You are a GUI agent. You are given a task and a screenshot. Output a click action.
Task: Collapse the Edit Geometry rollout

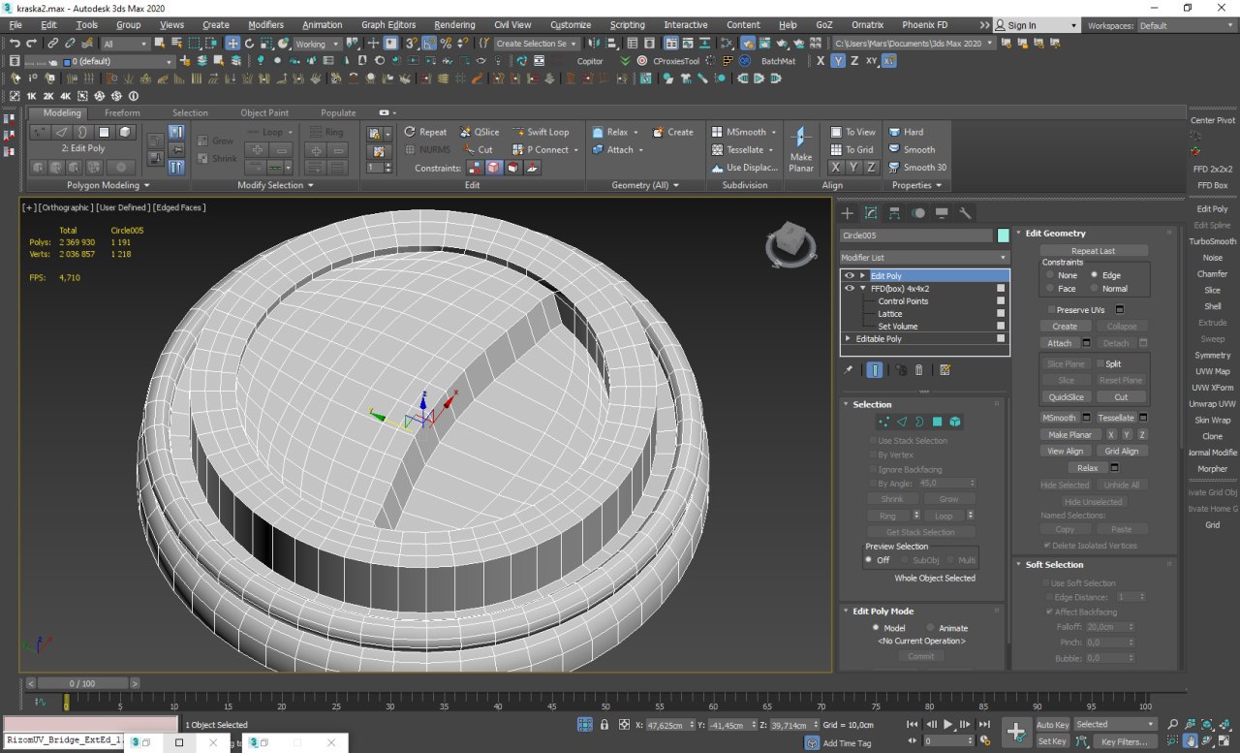tap(1019, 233)
